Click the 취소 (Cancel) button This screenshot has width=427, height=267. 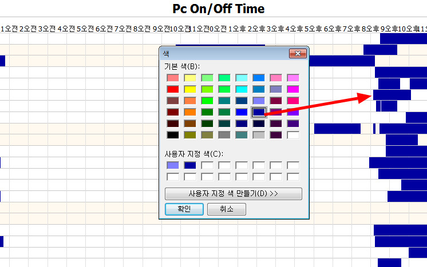(227, 209)
